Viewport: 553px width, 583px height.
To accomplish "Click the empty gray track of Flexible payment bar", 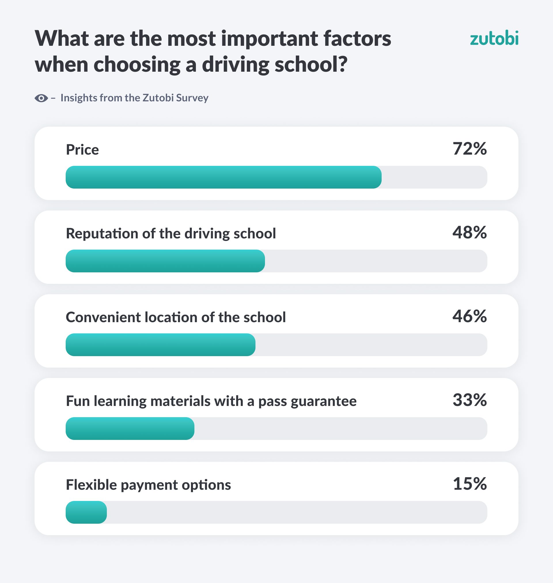I will point(295,512).
